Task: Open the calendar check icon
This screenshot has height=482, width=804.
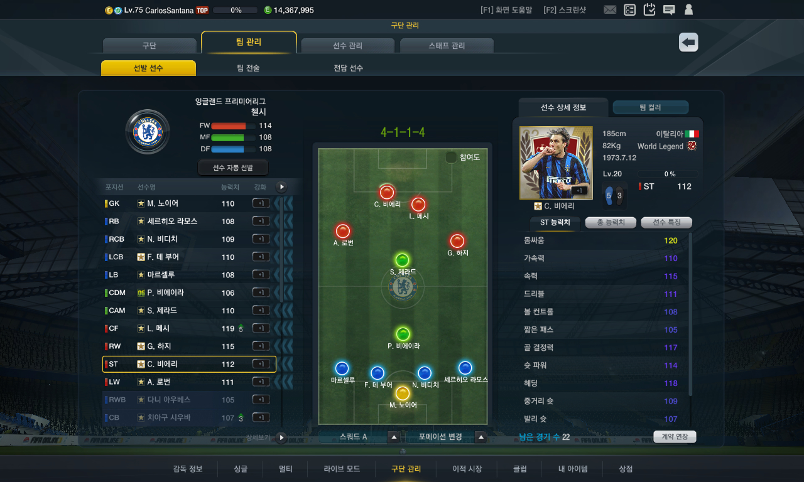Action: (649, 9)
